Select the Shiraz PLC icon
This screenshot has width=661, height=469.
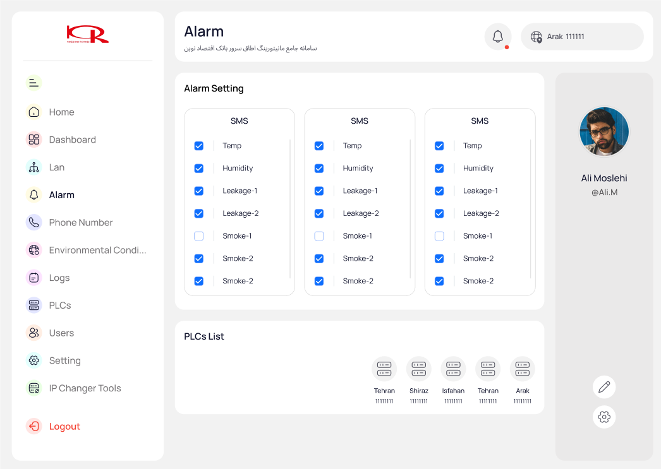[418, 369]
